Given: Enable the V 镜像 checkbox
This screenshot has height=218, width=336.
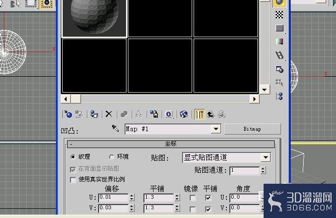Looking at the screenshot, I should click(193, 209).
